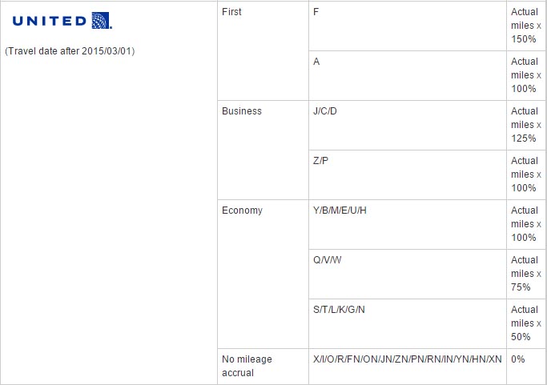Select the Business class cell

click(263, 150)
